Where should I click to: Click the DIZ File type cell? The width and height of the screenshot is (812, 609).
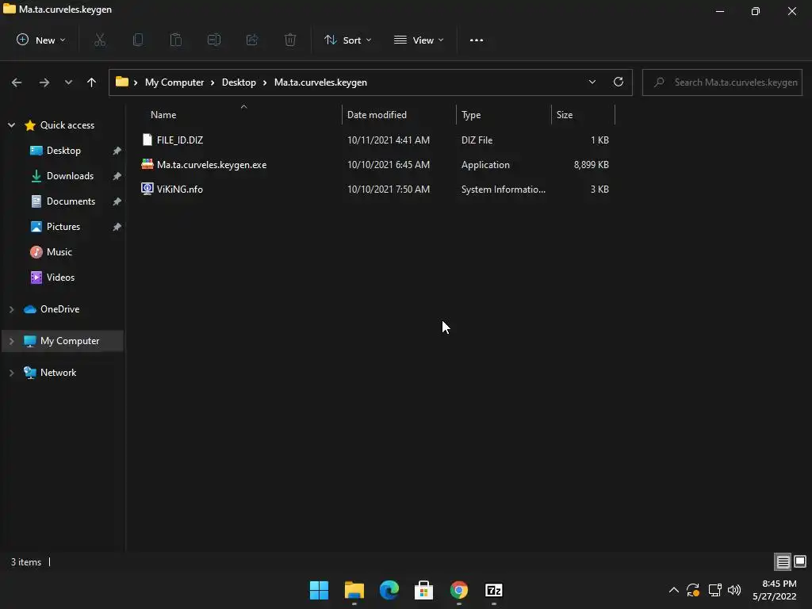(x=477, y=140)
